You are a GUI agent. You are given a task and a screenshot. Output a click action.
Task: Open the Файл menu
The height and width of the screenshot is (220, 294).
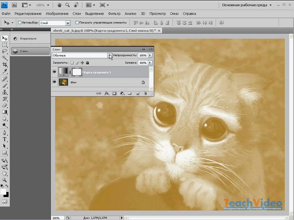pyautogui.click(x=6, y=14)
